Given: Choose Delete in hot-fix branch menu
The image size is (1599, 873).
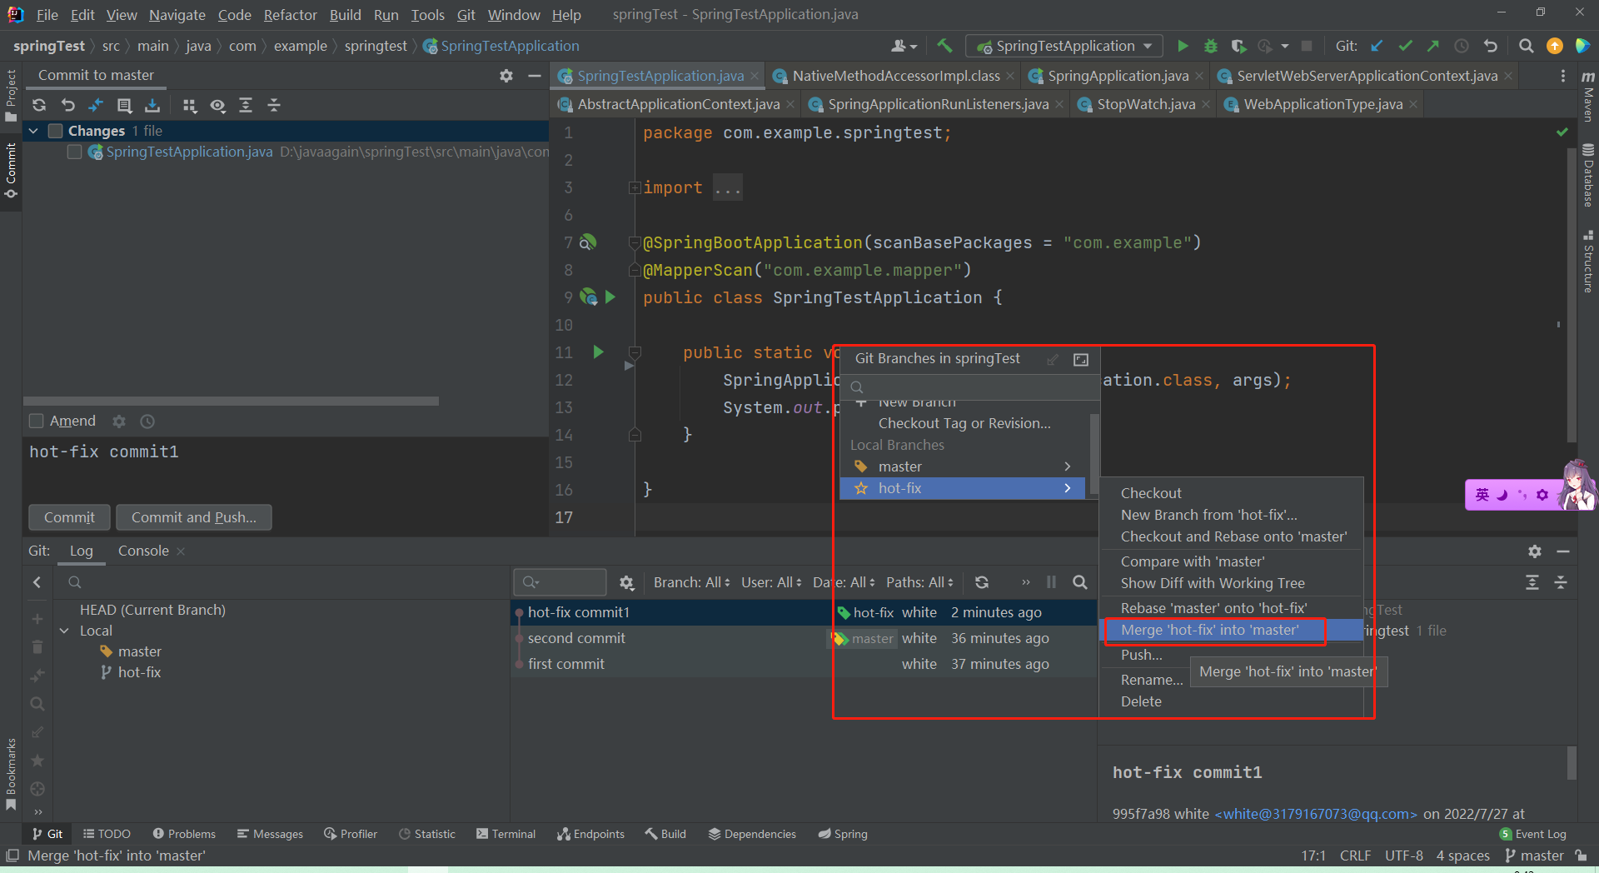Looking at the screenshot, I should [x=1141, y=701].
